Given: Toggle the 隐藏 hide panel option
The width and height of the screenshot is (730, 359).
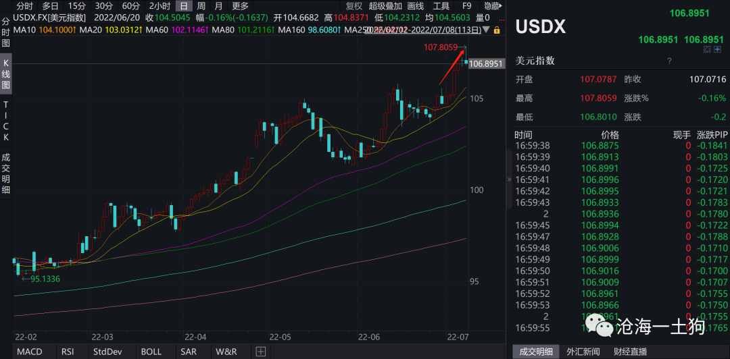Looking at the screenshot, I should (492, 6).
